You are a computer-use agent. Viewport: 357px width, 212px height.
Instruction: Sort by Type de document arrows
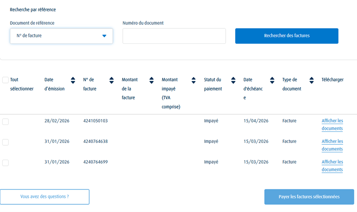point(311,80)
